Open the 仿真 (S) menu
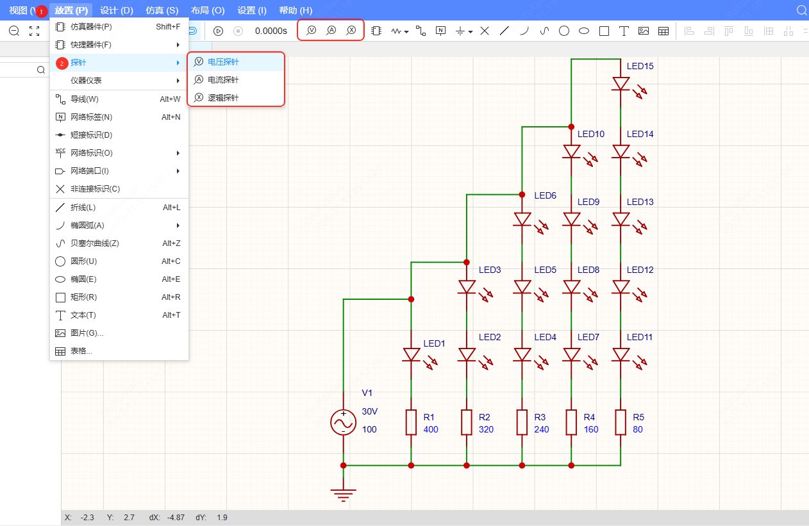Screen dimensions: 809x526 point(162,10)
